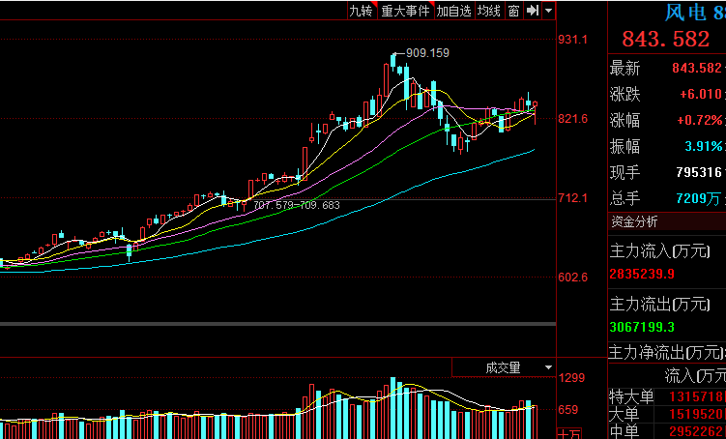Viewport: 726px width, 439px height.
Task: Toggle 均线 moving average lines
Action: (489, 11)
